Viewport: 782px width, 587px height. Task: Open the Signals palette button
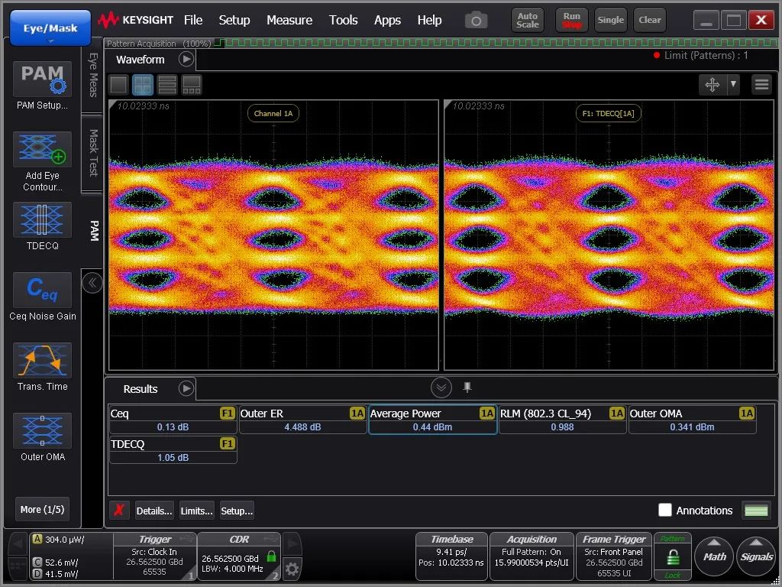(x=756, y=556)
